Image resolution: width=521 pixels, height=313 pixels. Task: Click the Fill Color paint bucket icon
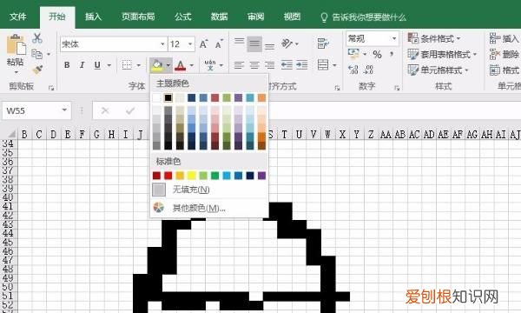[x=157, y=65]
